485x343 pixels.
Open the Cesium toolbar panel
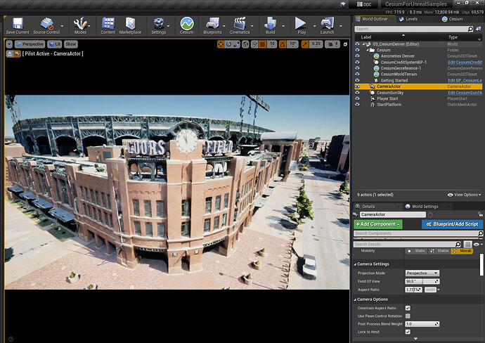[186, 23]
